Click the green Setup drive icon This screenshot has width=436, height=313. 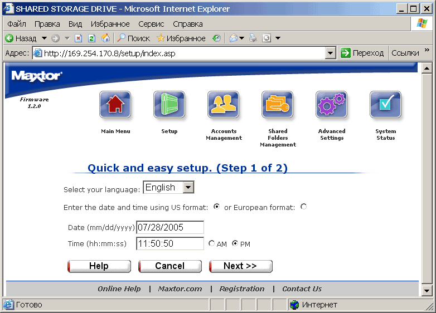tap(169, 105)
